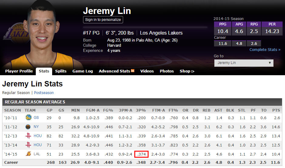Click the Rockets logo in '12-'13 row
The width and height of the screenshot is (285, 168).
point(28,136)
